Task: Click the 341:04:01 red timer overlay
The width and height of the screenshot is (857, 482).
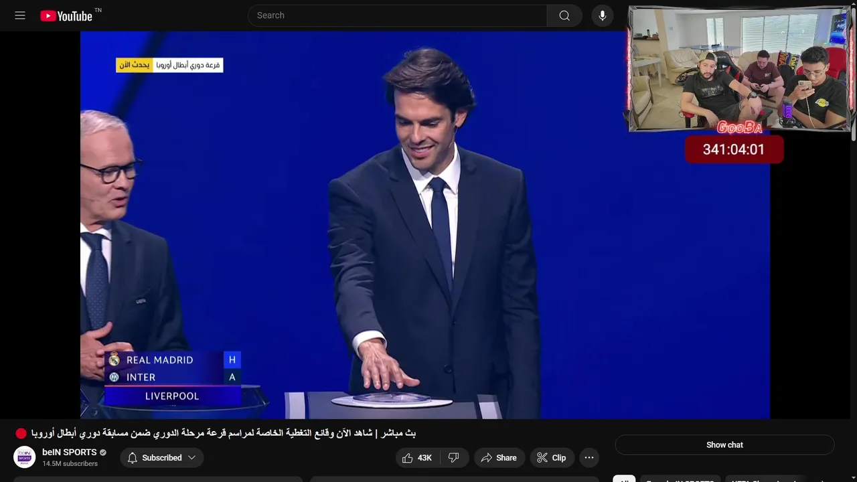Action: [x=734, y=149]
